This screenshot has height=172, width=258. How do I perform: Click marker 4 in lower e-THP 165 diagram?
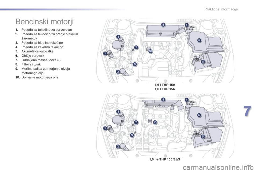pyautogui.click(x=187, y=100)
